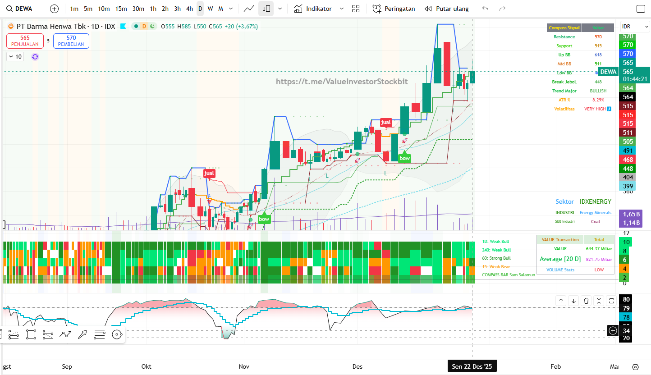Viewport: 651px width, 375px height.
Task: Move the oscillator pane up
Action: point(561,301)
